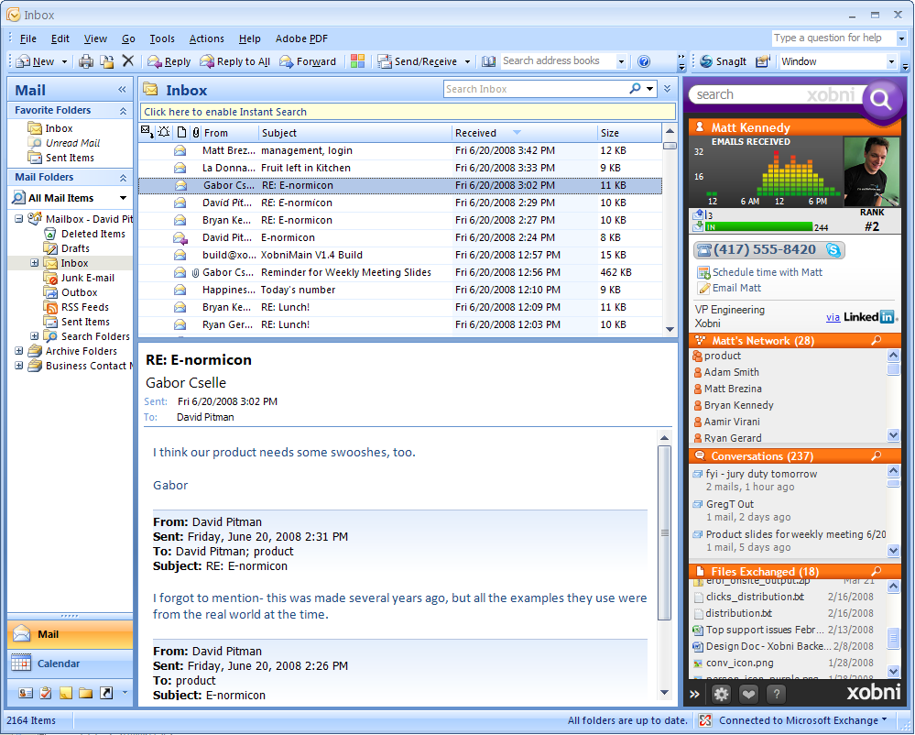Screen dimensions: 915x735
Task: Open the Categorize color squares icon
Action: point(358,61)
